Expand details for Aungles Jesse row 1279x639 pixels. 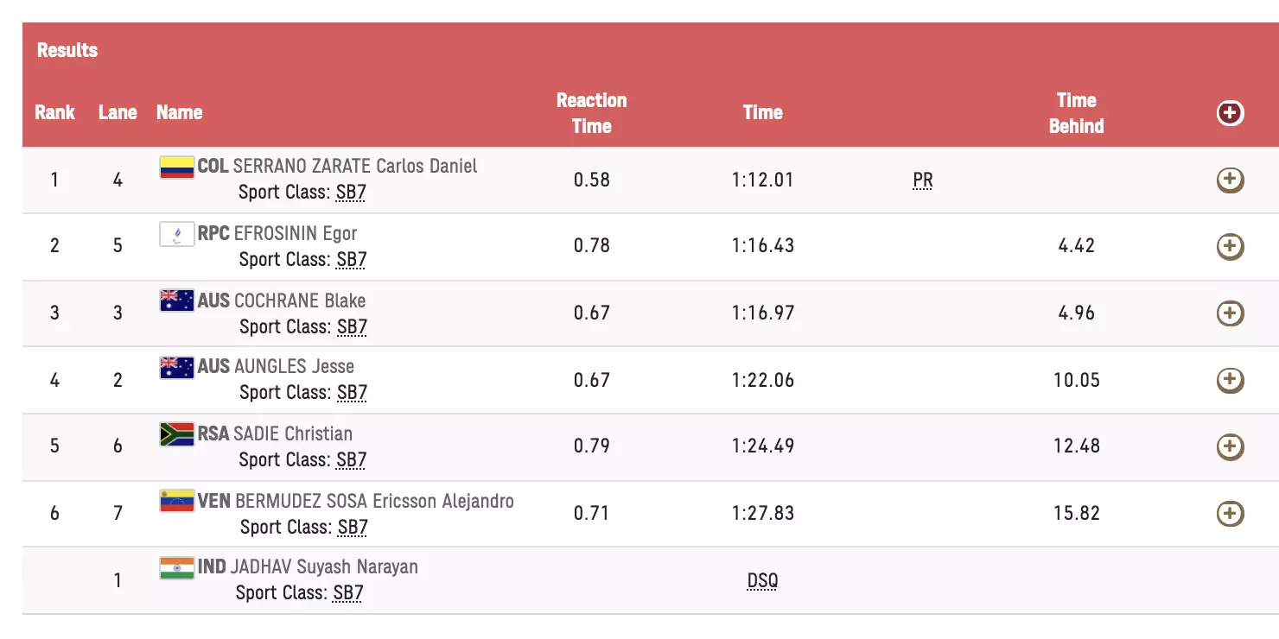click(x=1230, y=380)
